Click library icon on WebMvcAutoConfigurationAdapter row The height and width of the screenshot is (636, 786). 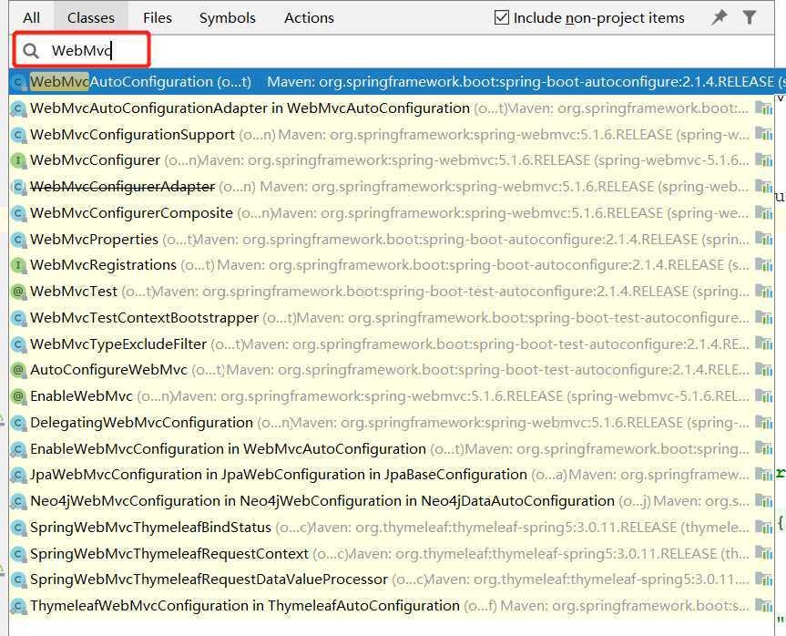[x=763, y=108]
